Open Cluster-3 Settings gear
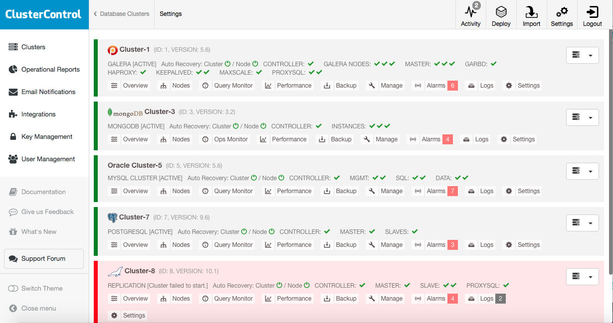 pos(504,139)
